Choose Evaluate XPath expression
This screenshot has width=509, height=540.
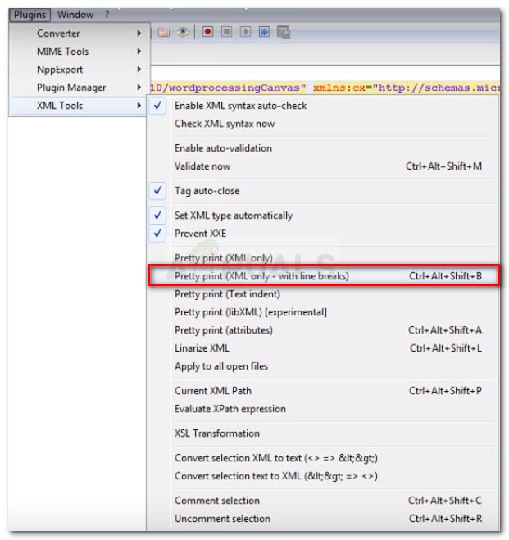click(323, 409)
